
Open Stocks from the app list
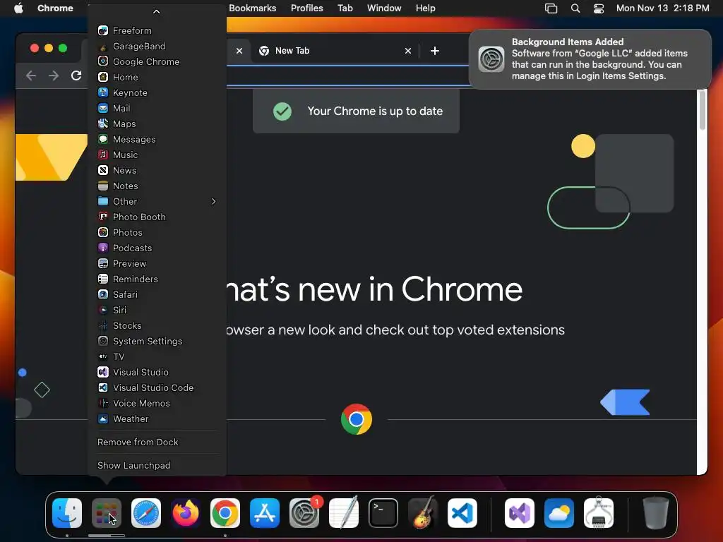[157, 325]
